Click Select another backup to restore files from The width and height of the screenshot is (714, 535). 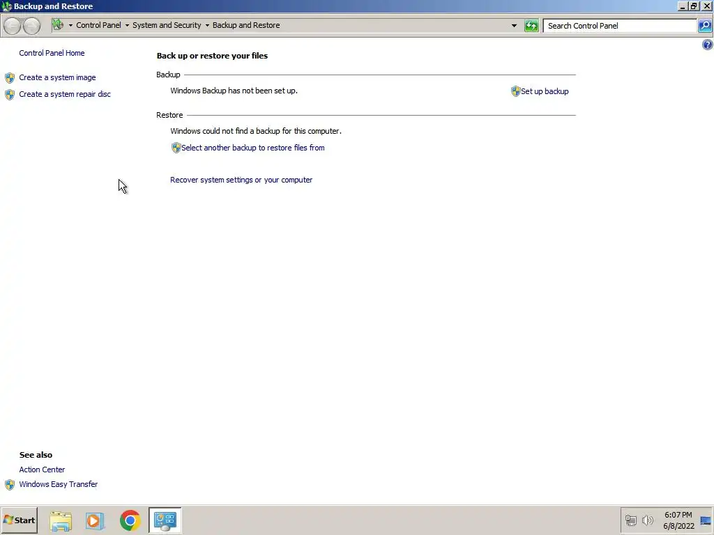(x=252, y=148)
